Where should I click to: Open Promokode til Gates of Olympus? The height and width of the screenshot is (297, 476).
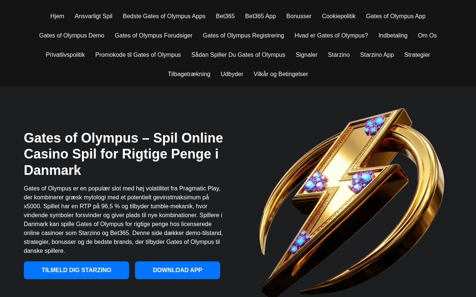pos(138,55)
